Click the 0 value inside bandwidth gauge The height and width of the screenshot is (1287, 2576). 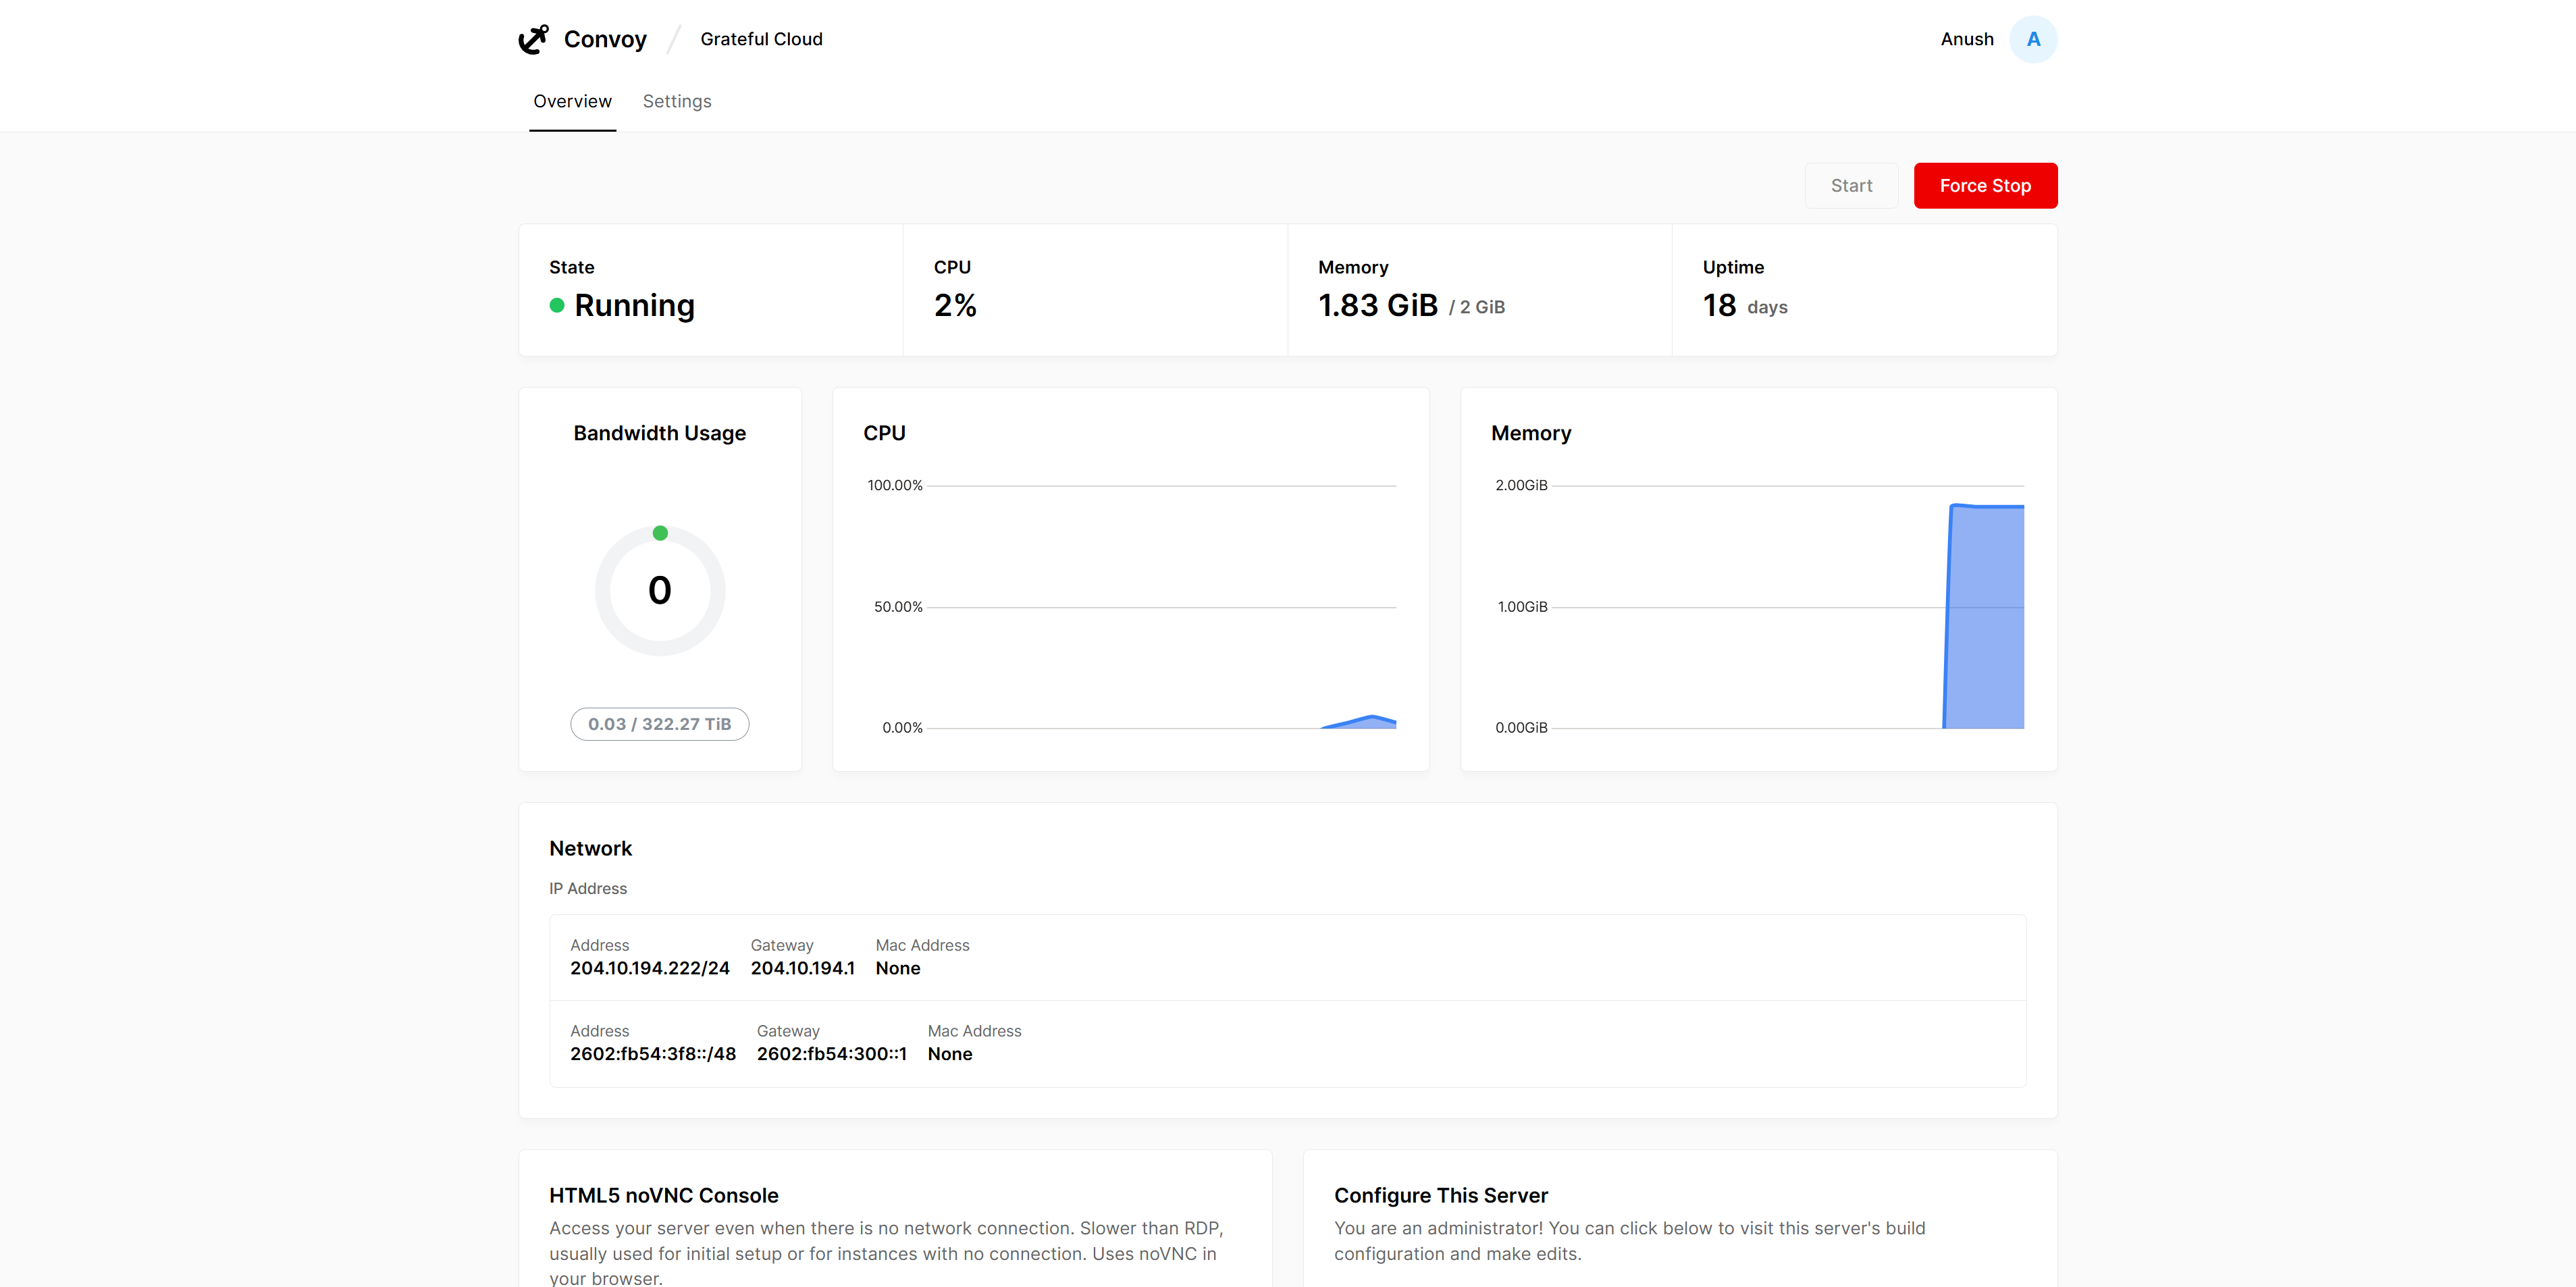[660, 590]
